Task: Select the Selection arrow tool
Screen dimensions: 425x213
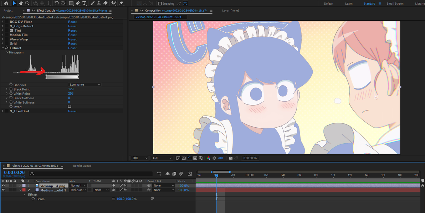Action: 14,3
